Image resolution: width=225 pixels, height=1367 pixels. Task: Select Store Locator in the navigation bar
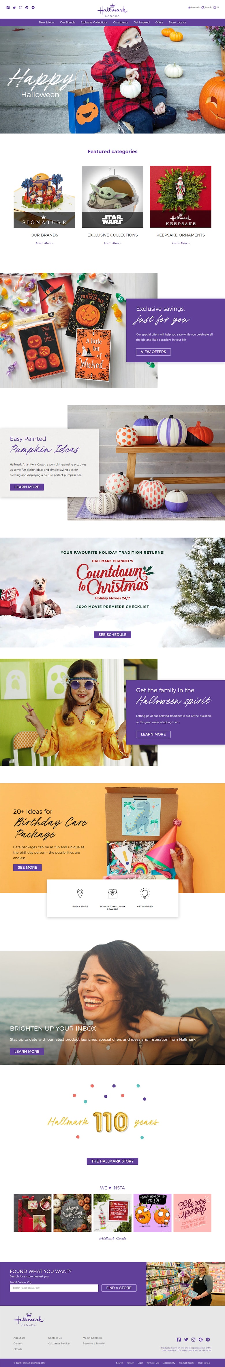[x=177, y=22]
